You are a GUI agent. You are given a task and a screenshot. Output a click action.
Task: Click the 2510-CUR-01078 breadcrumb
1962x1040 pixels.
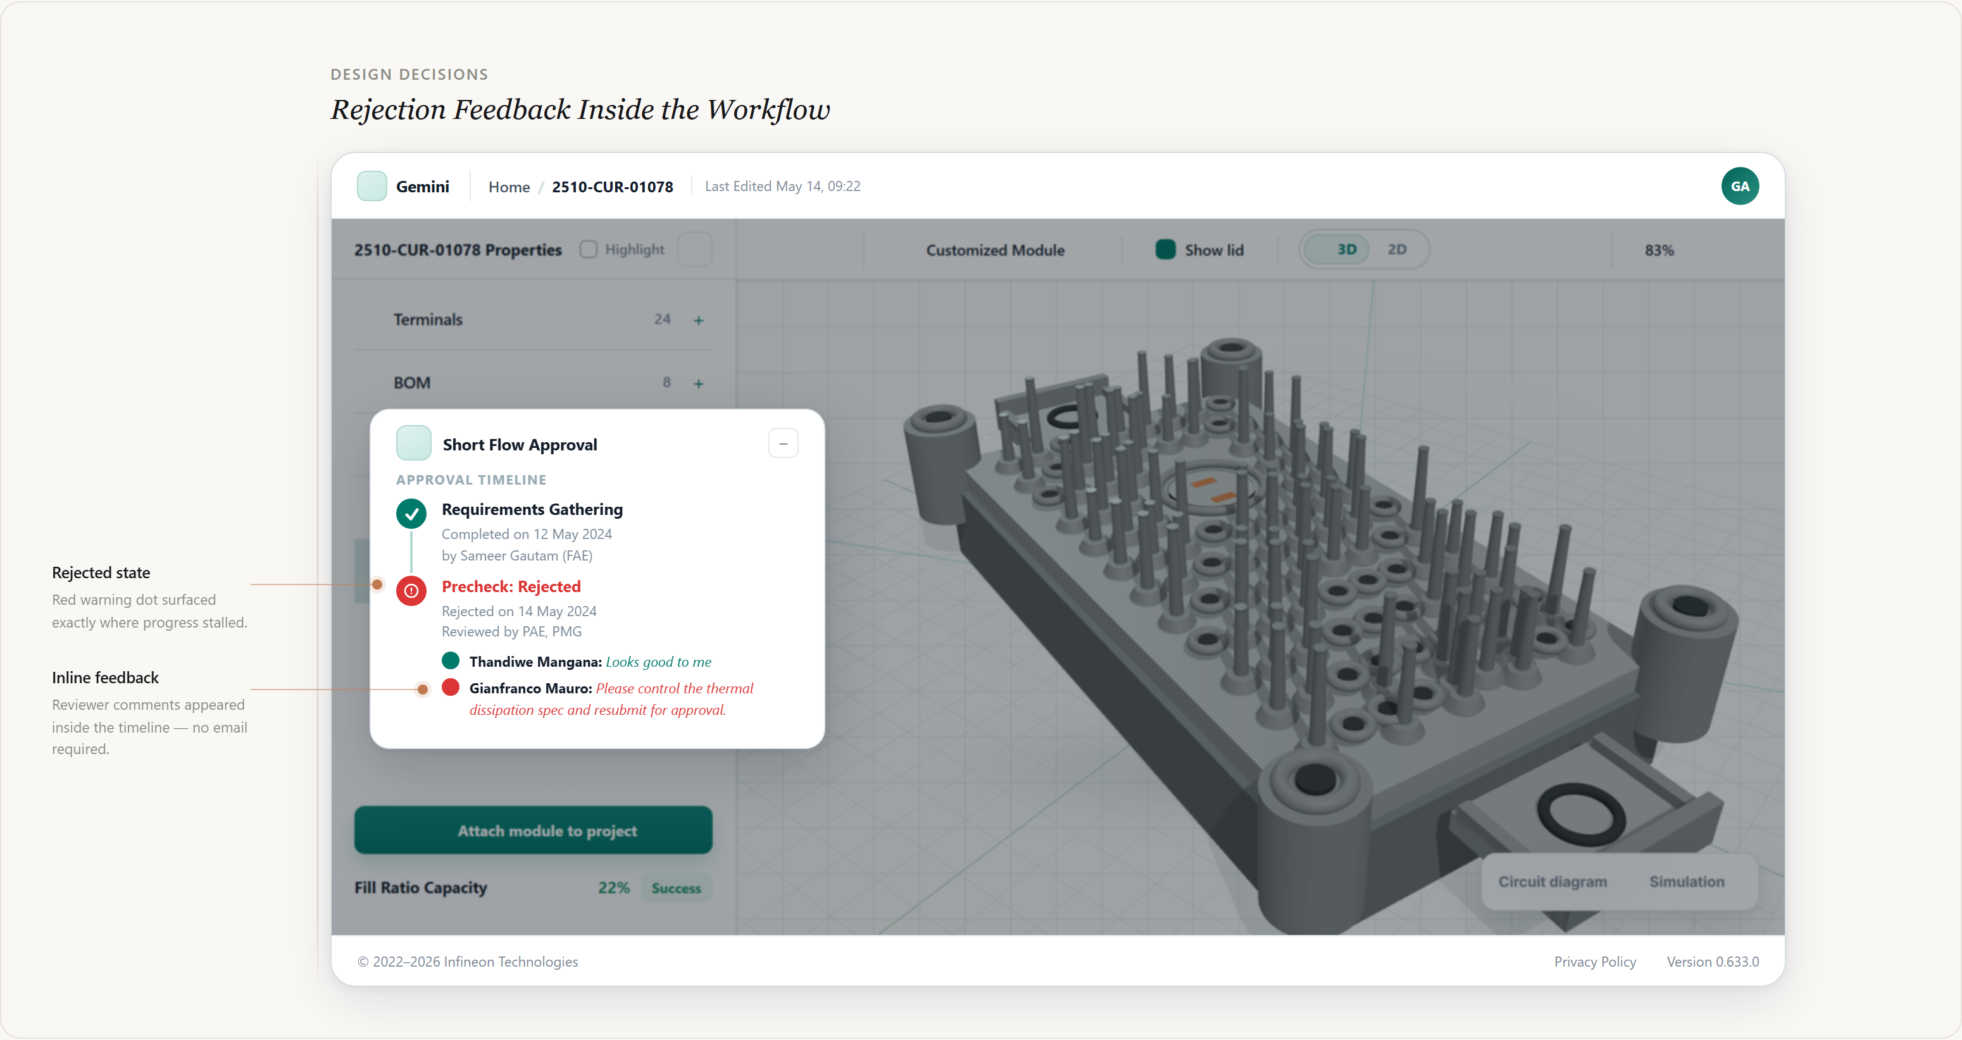613,187
